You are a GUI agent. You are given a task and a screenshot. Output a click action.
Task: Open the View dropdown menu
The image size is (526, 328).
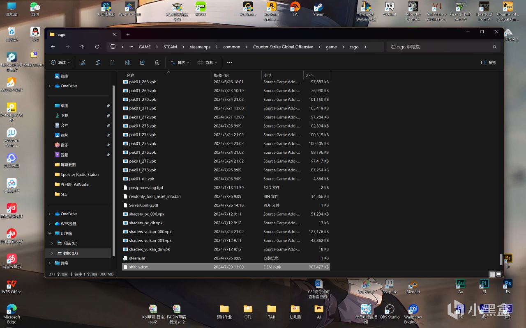[x=208, y=63]
